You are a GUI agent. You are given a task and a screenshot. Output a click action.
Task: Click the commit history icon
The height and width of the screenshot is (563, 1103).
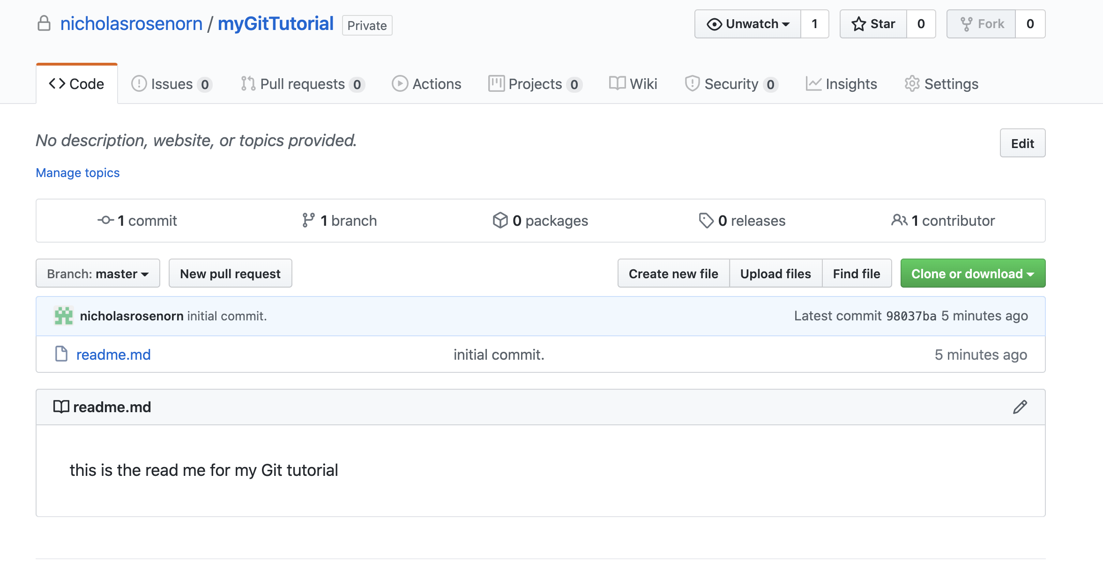click(x=106, y=220)
